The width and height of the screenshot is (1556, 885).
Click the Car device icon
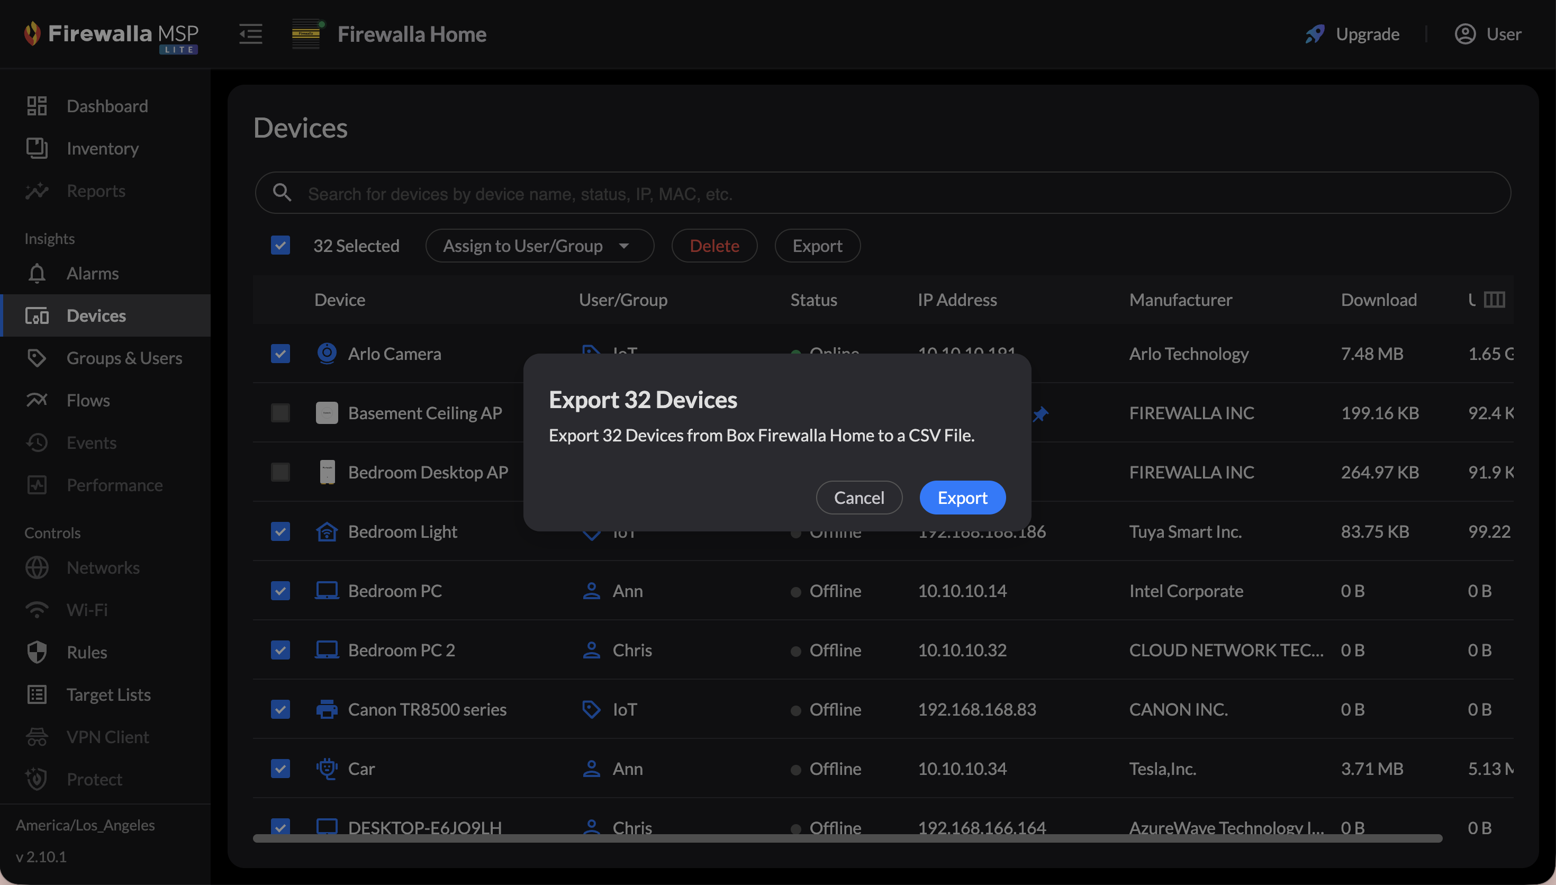pyautogui.click(x=327, y=769)
